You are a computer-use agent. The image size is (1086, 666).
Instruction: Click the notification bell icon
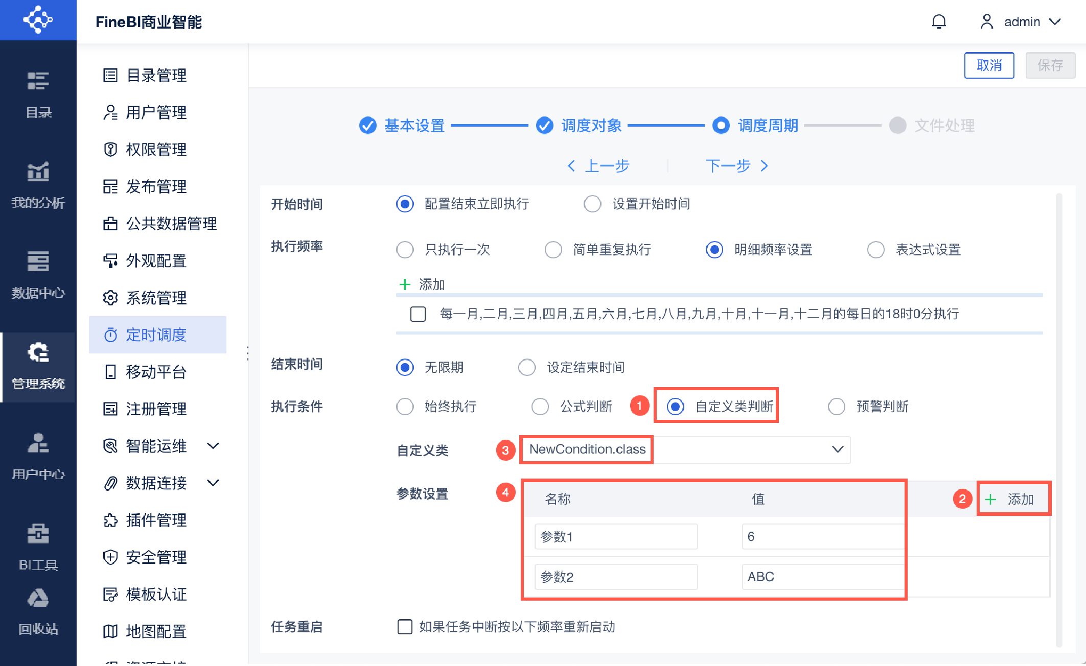939,22
